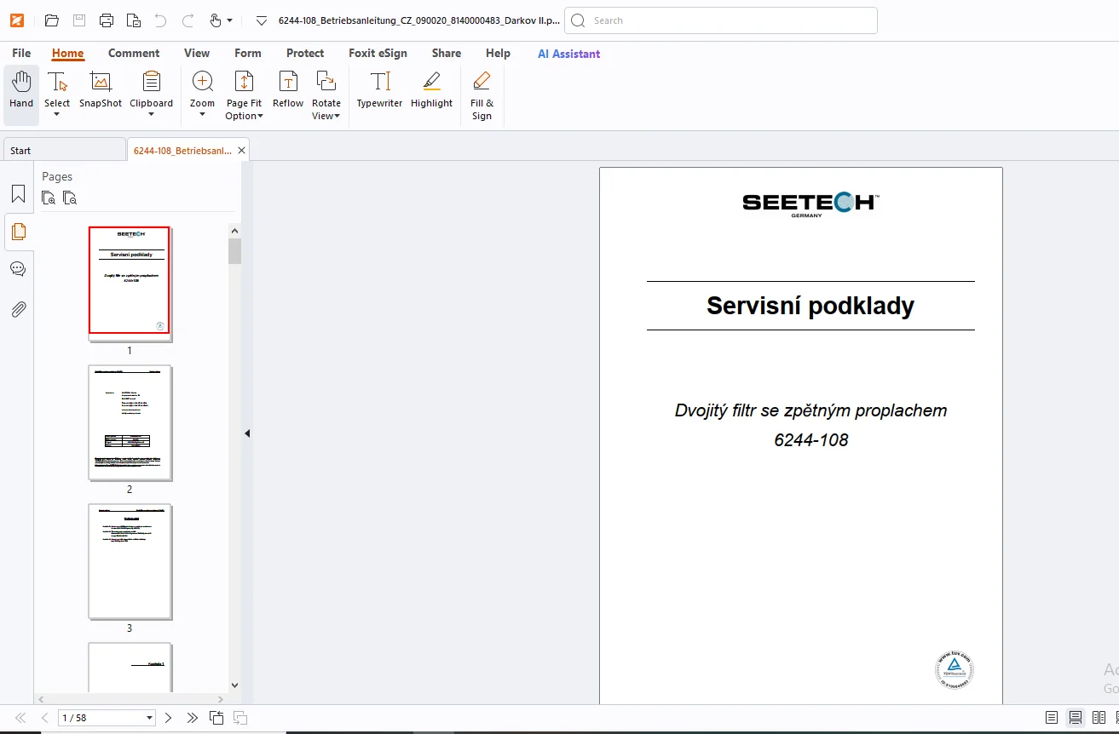Select the Typewriter tool

[379, 89]
